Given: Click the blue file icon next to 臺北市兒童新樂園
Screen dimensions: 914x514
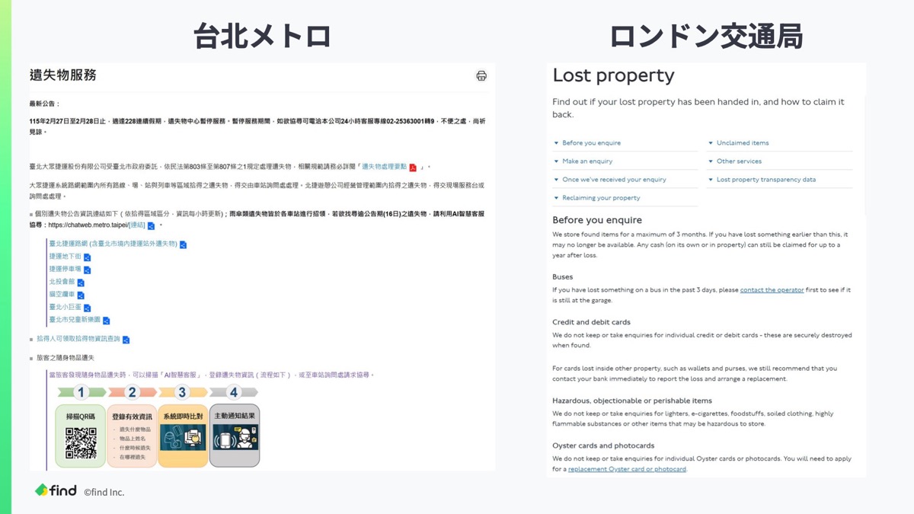Looking at the screenshot, I should pyautogui.click(x=106, y=321).
